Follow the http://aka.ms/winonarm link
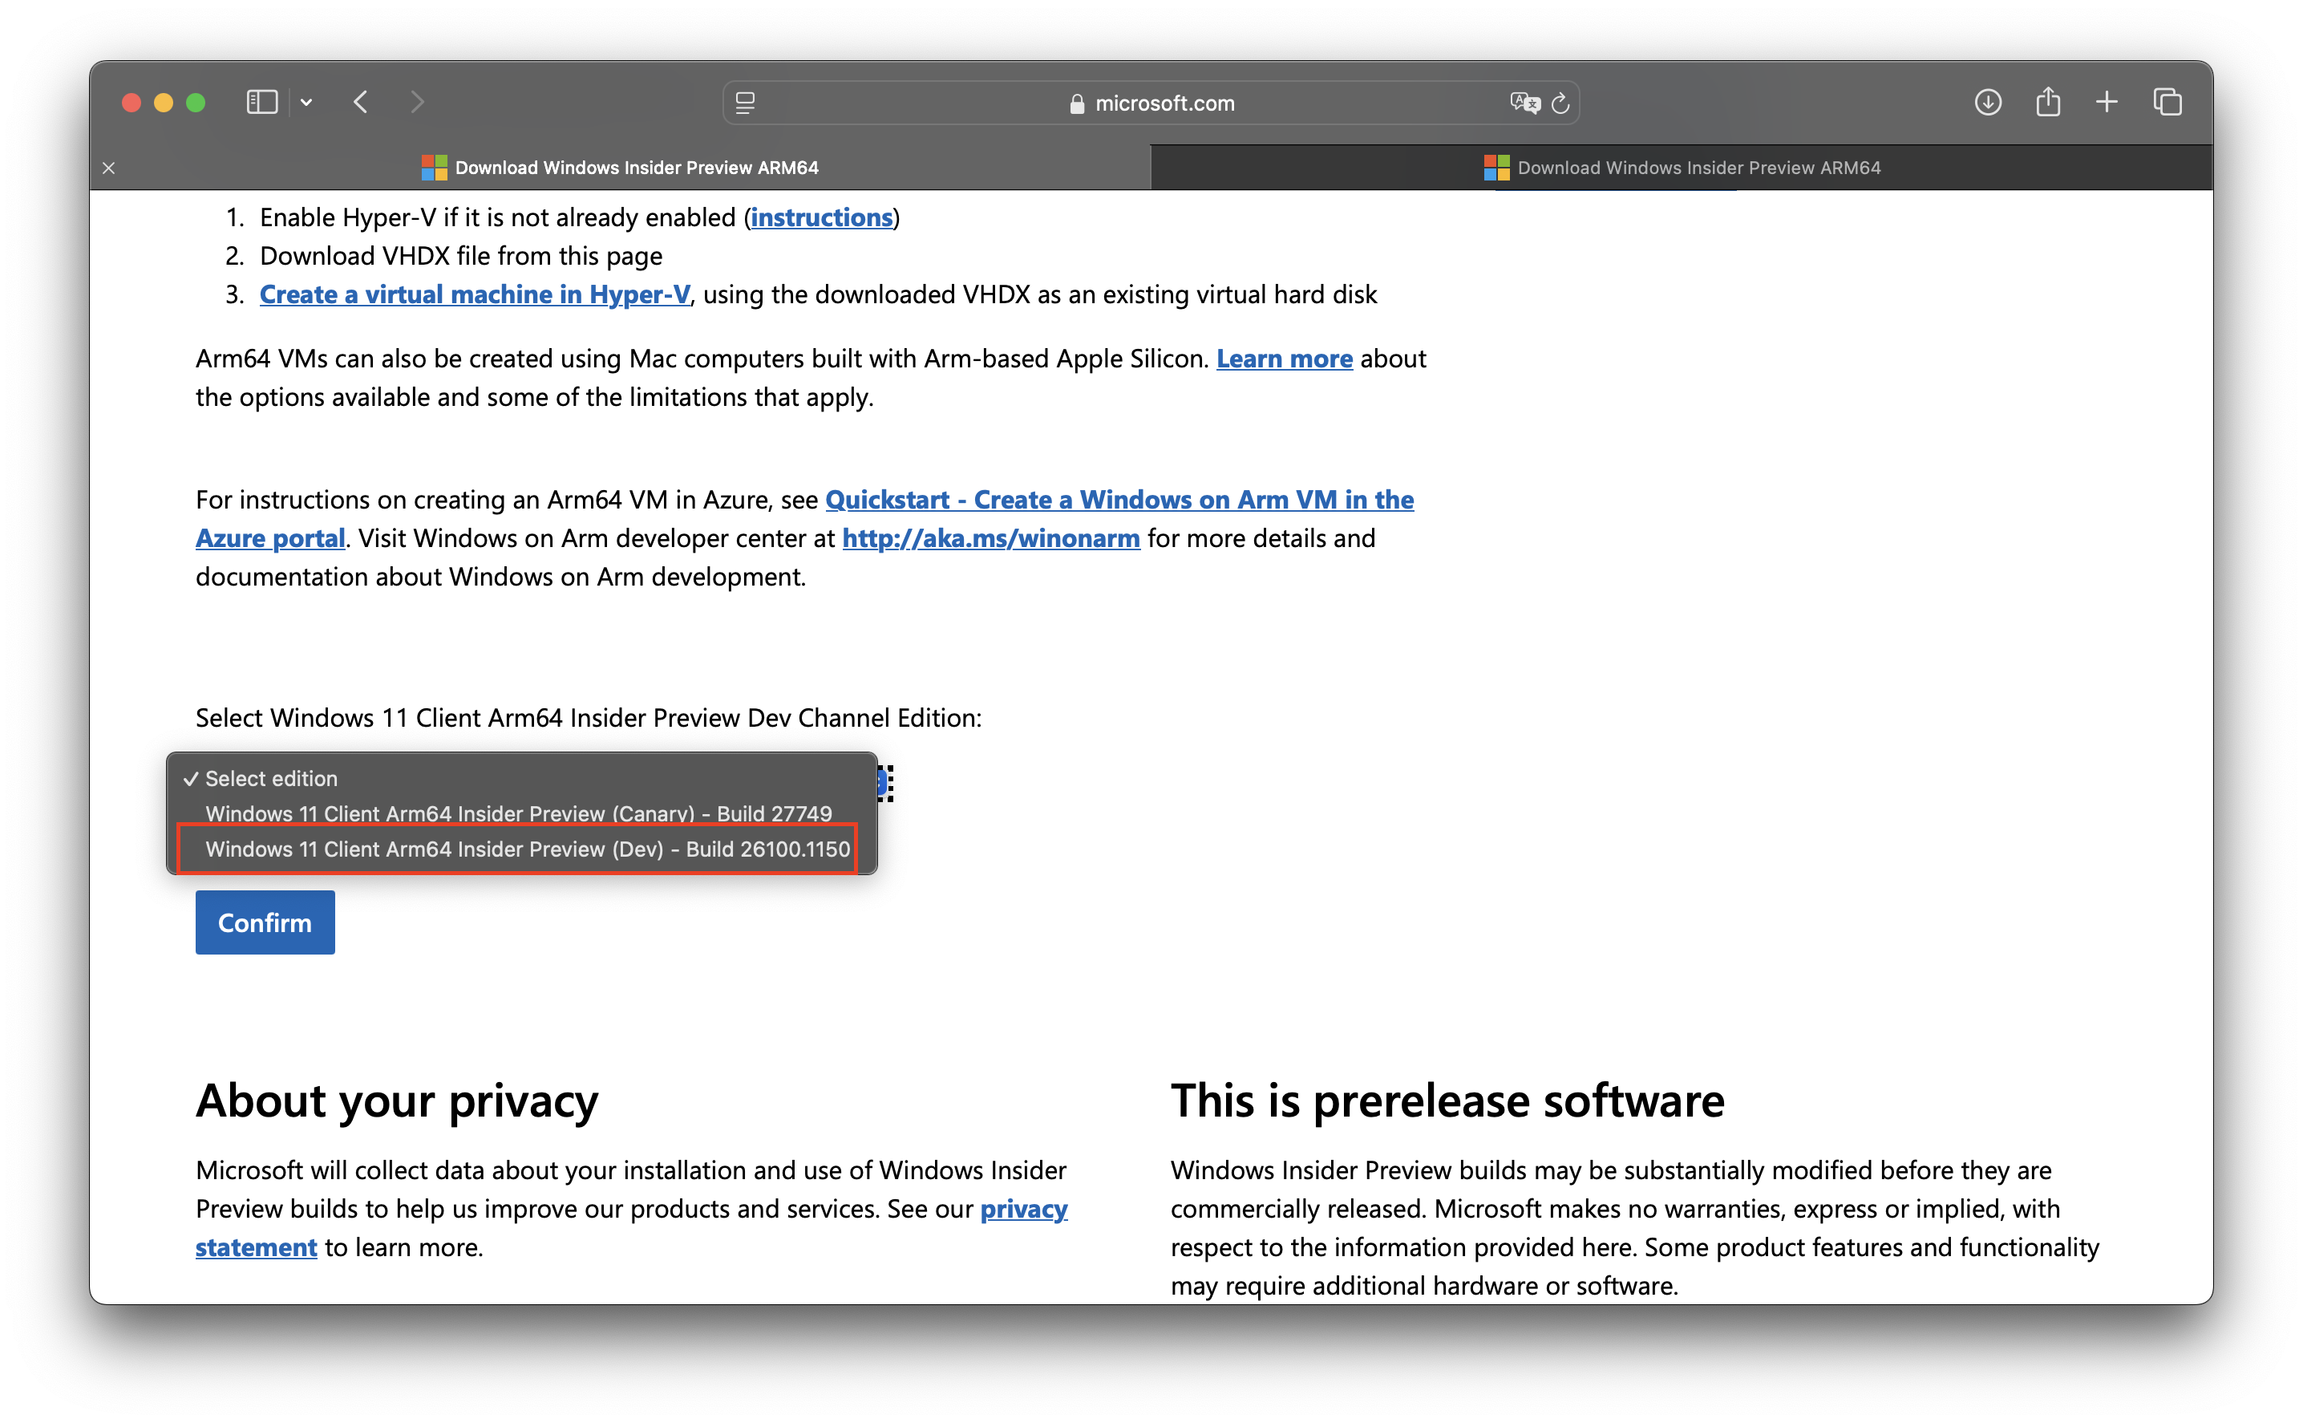The height and width of the screenshot is (1423, 2303). pos(990,538)
